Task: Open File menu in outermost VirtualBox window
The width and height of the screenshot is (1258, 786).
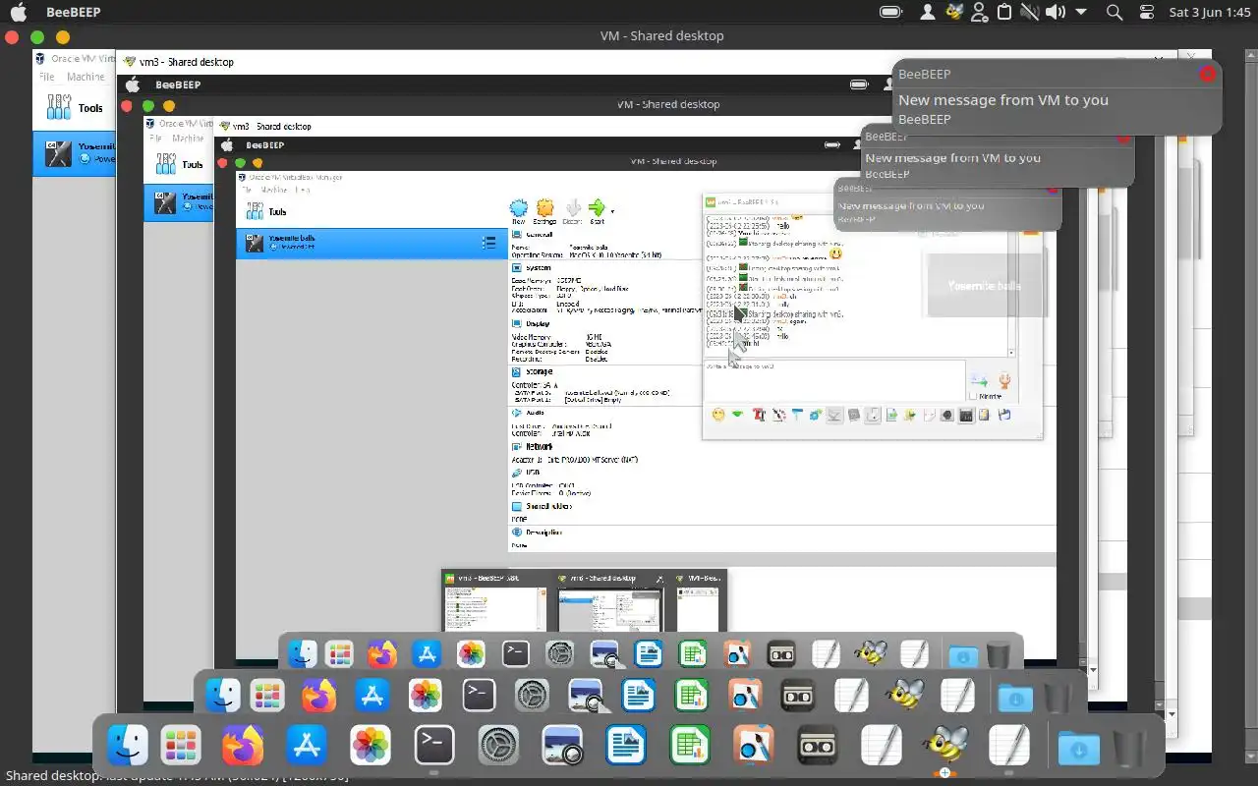Action: [46, 77]
